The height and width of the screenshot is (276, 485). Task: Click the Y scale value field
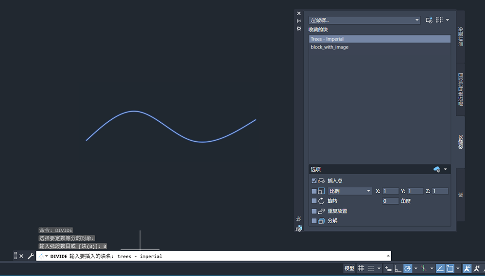(416, 191)
